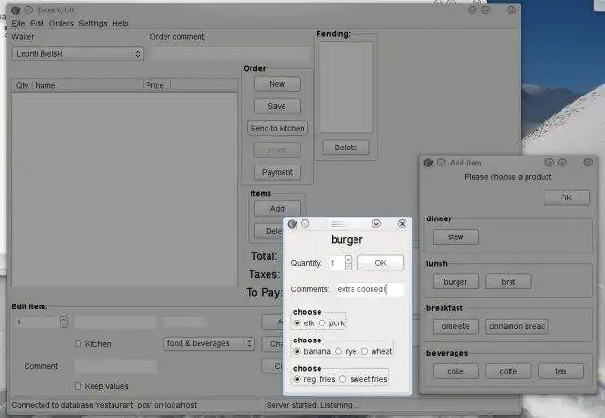Increase burger quantity with the spinner arrow
The image size is (605, 418).
click(x=349, y=259)
